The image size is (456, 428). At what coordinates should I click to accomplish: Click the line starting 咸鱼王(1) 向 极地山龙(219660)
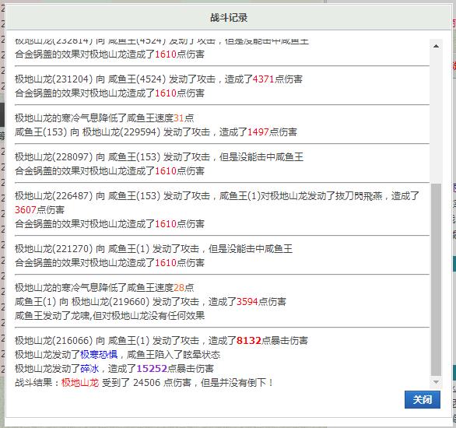tap(150, 301)
